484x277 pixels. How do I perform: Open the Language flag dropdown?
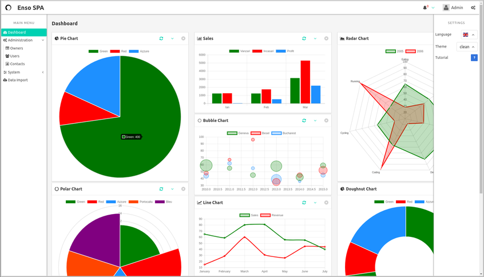(x=469, y=34)
